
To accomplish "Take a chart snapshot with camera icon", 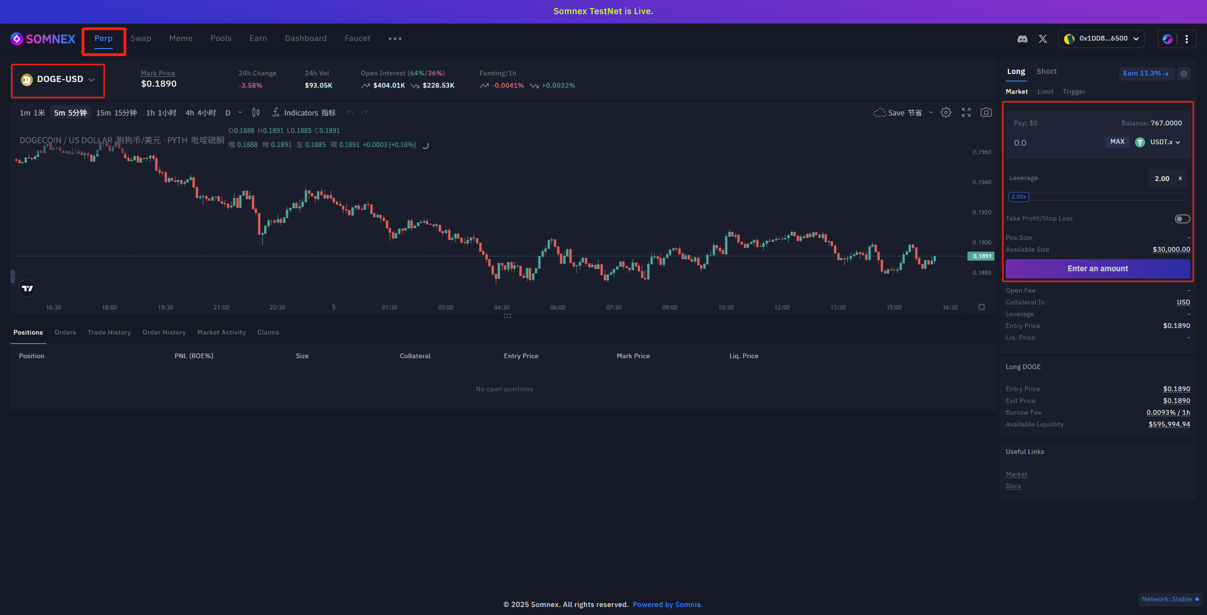I will pyautogui.click(x=986, y=113).
